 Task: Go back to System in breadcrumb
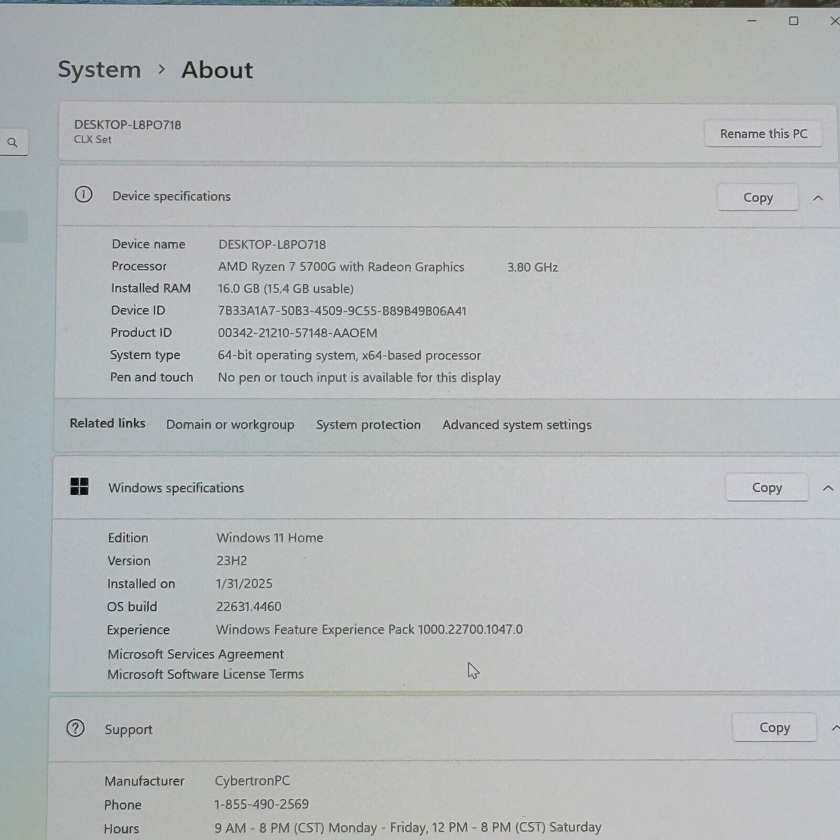click(x=99, y=69)
